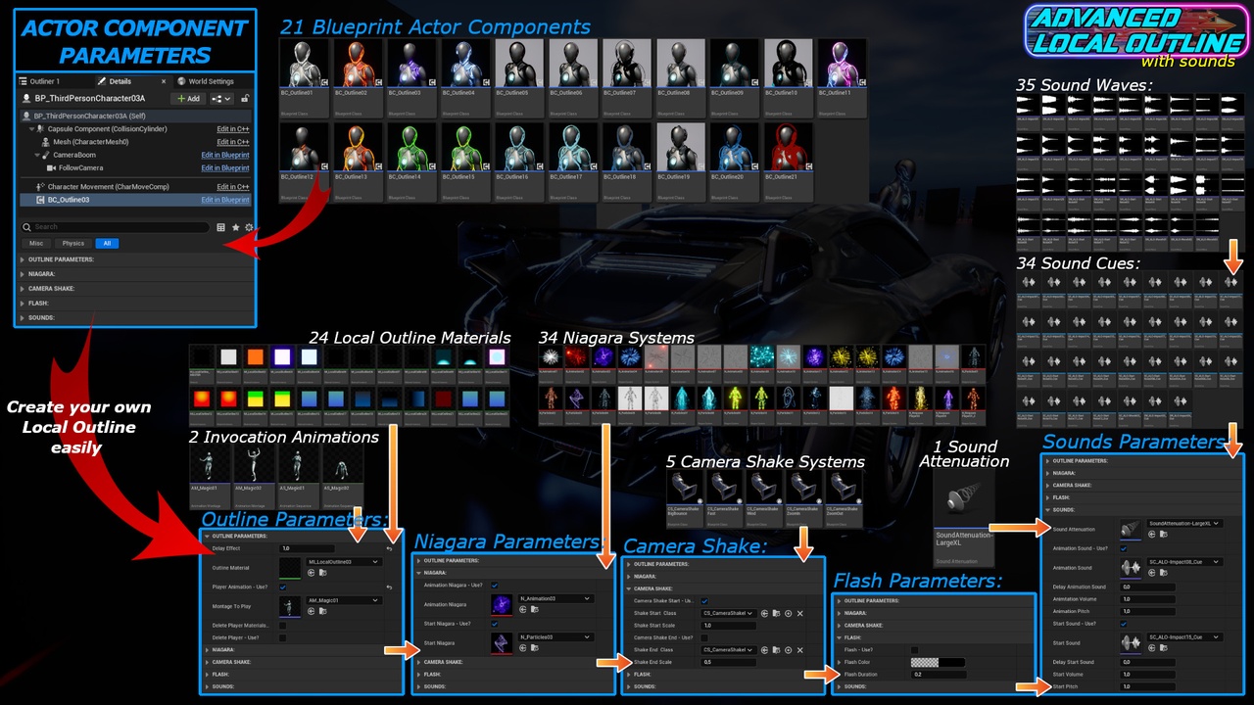Viewport: 1254px width, 705px height.
Task: Enable Delete Player Materials checkbox
Action: (x=282, y=626)
